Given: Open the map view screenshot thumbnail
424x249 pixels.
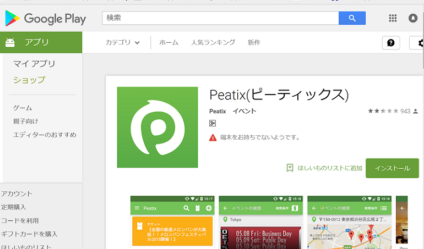Looking at the screenshot, I should point(349,222).
